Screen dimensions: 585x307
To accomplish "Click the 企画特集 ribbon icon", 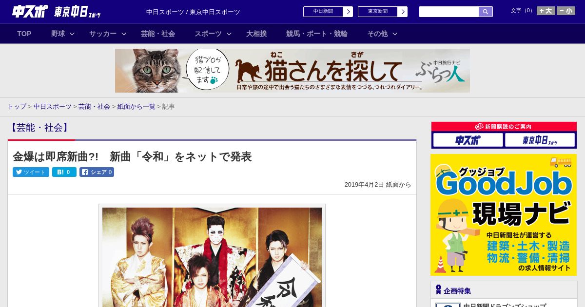I will click(x=438, y=290).
